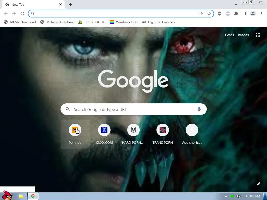Open the Google apps grid icon
This screenshot has height=200, width=267.
click(x=258, y=35)
